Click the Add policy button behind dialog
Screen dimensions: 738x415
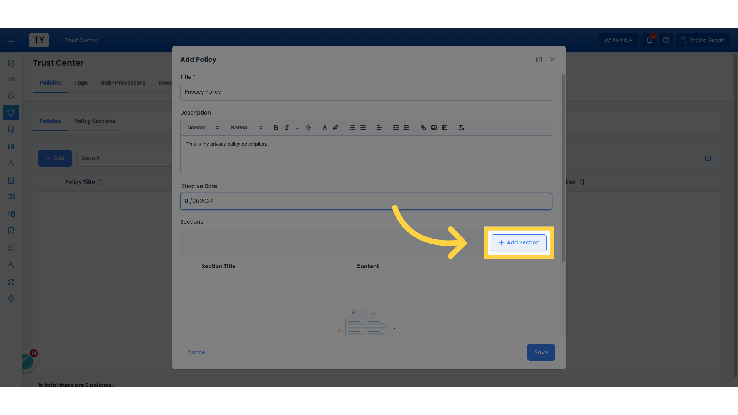tap(55, 158)
